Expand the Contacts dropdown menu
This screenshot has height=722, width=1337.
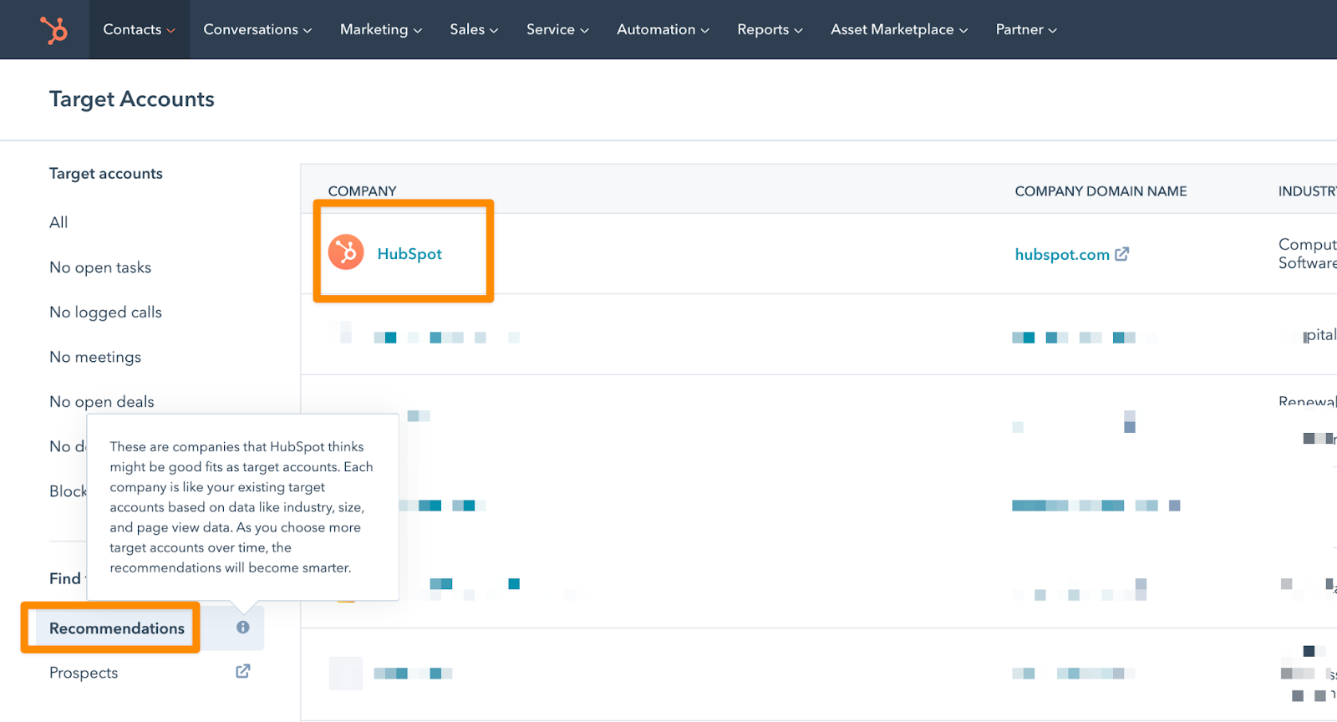click(x=139, y=29)
